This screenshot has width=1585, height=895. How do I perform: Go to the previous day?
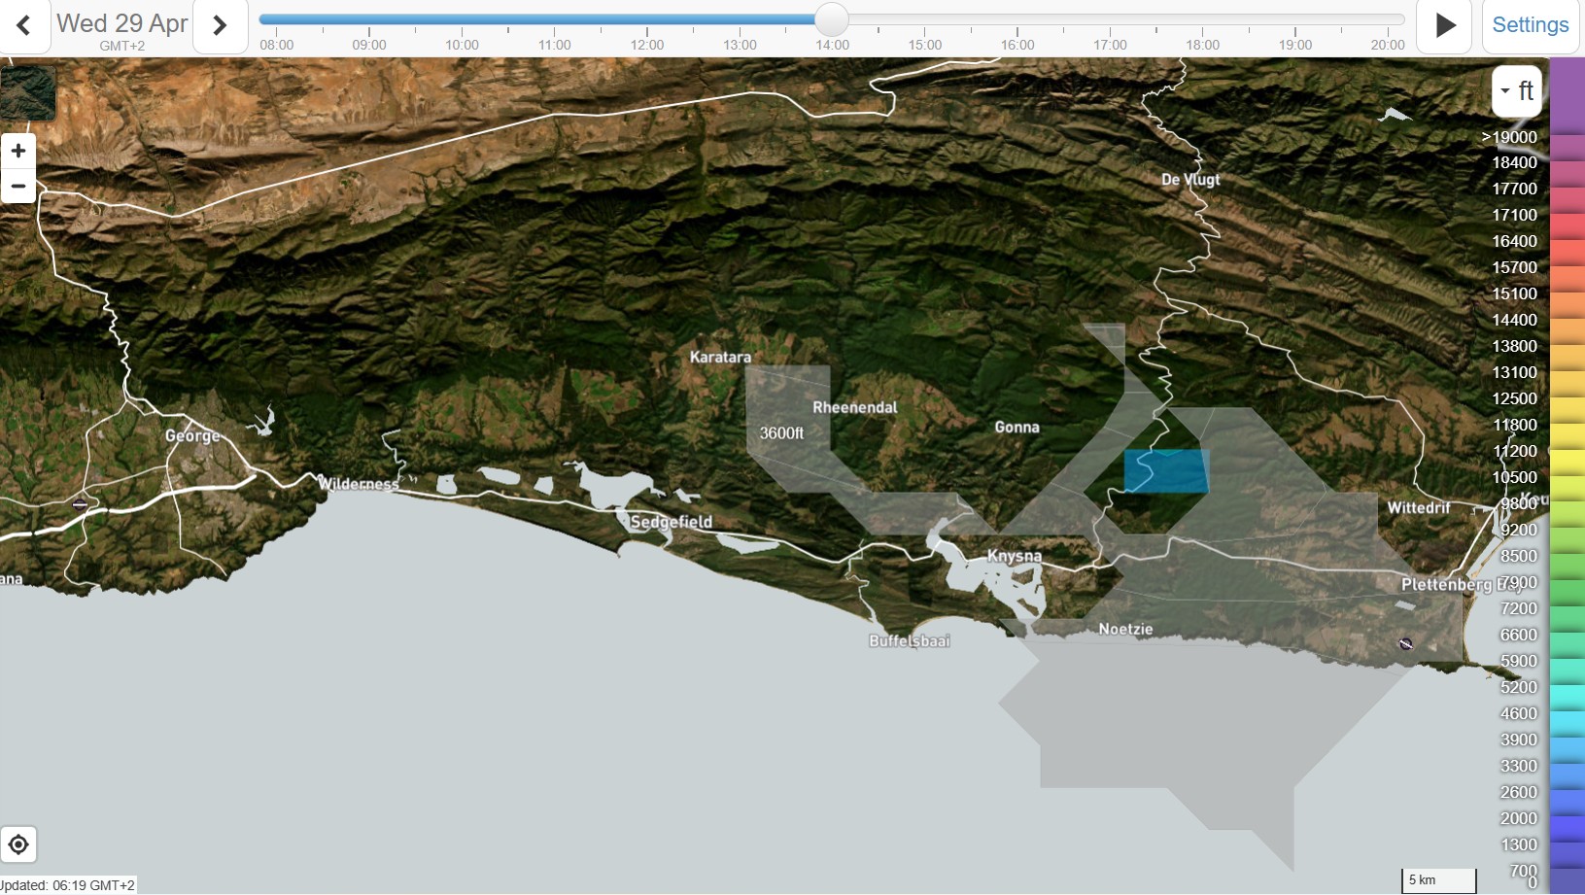click(x=24, y=25)
